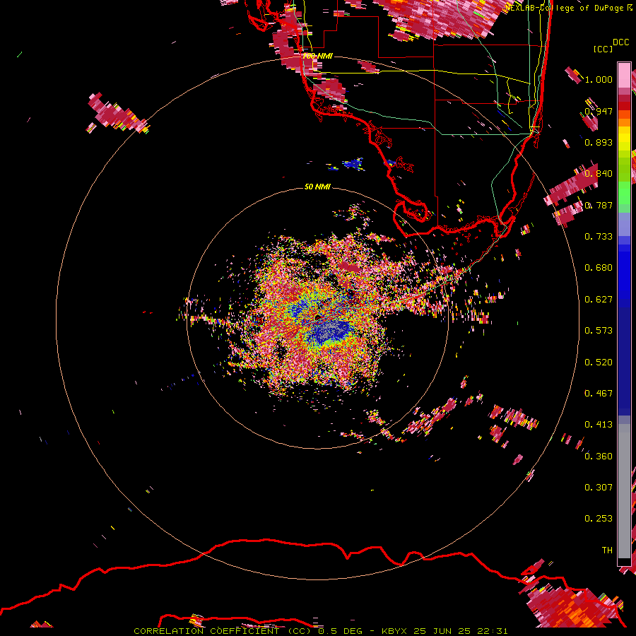Click the 22:31 timestamp in caption

tap(492, 631)
